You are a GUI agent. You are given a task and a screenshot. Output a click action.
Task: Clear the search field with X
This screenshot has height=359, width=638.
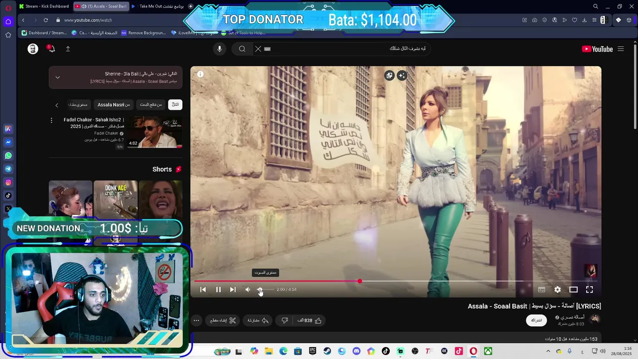(258, 49)
